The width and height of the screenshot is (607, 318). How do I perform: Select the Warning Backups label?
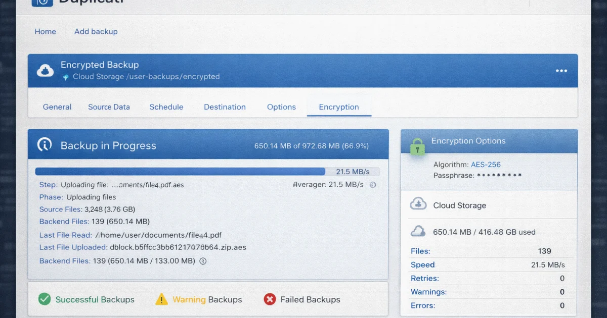click(x=207, y=299)
